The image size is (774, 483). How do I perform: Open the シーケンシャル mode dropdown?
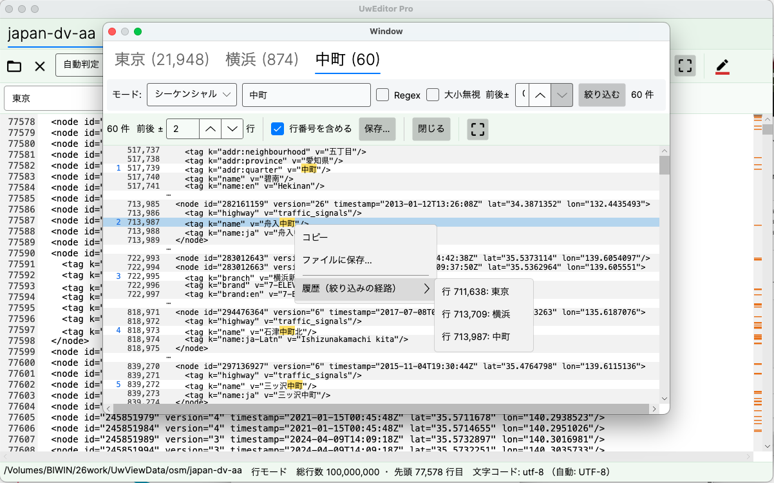pos(192,95)
